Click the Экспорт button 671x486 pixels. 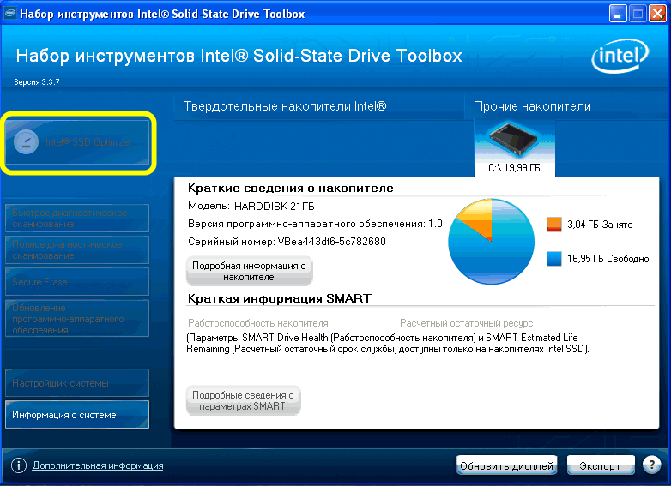click(x=600, y=465)
